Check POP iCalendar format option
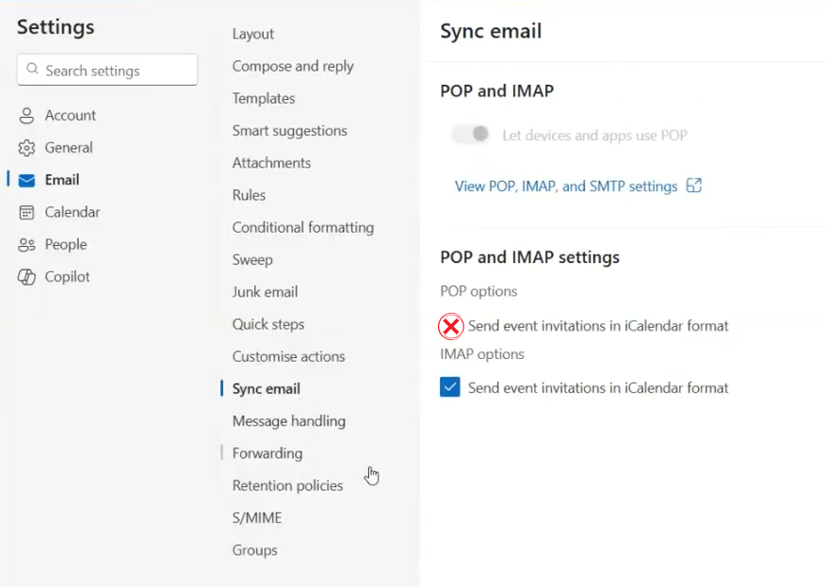This screenshot has height=587, width=826. coord(451,327)
